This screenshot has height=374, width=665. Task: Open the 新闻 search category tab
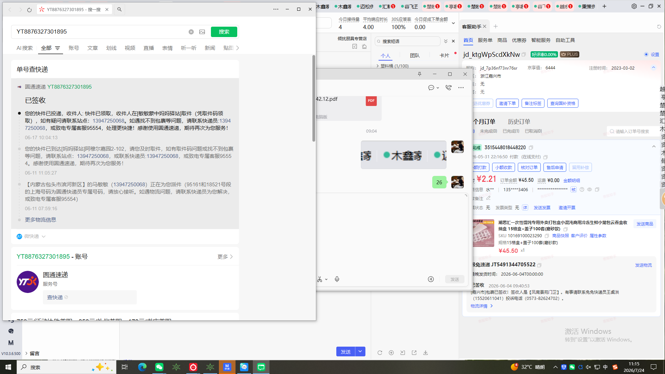coord(210,48)
